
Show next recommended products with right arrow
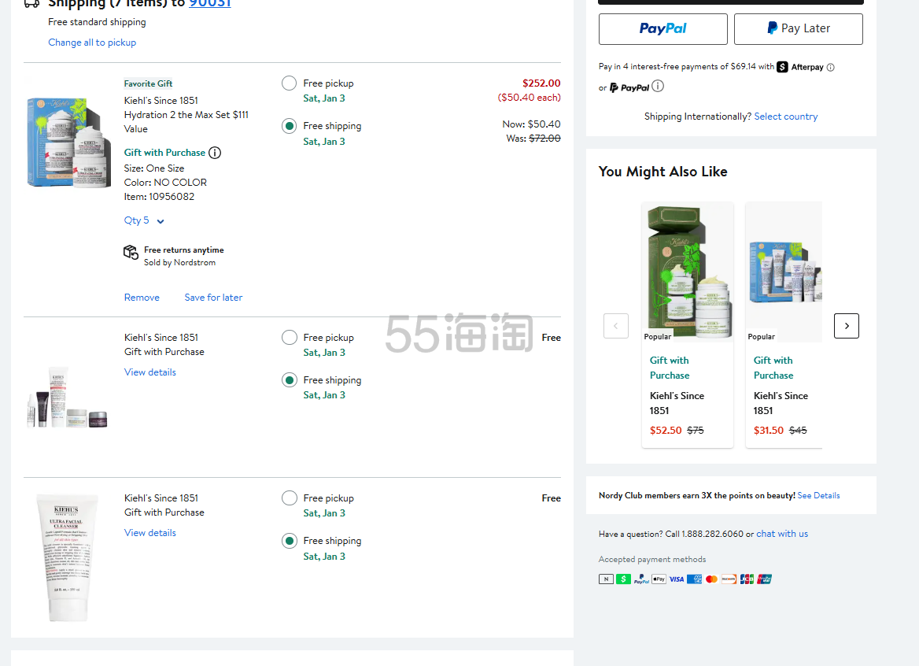[846, 326]
